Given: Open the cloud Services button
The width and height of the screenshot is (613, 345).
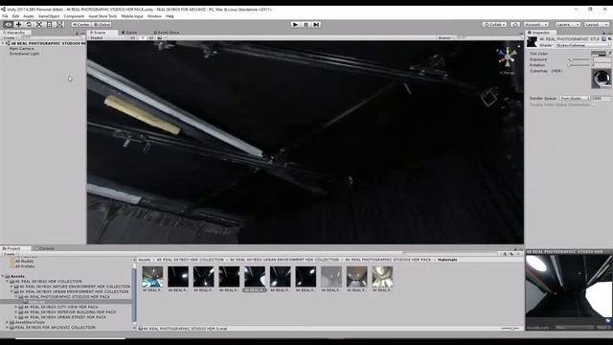Looking at the screenshot, I should [515, 24].
